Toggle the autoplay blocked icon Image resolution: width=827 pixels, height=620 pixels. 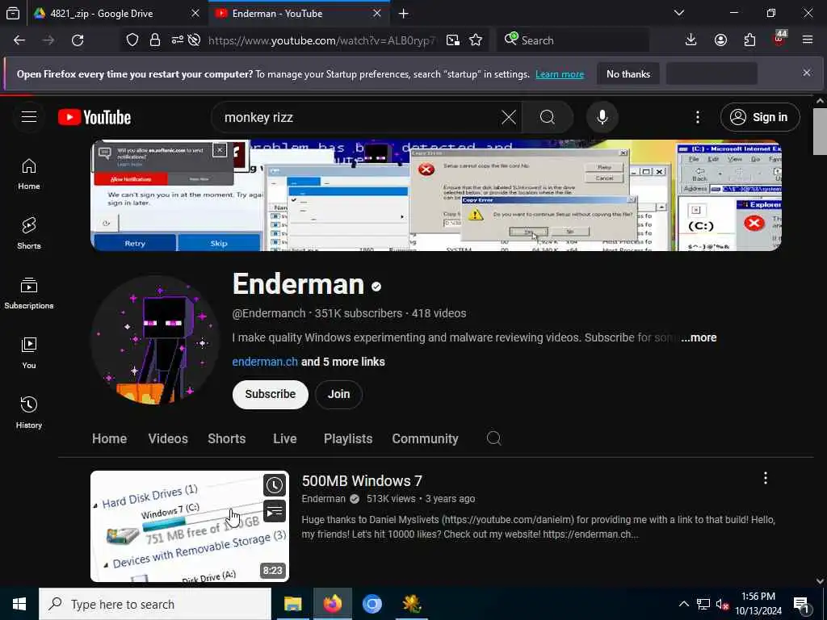click(x=194, y=40)
